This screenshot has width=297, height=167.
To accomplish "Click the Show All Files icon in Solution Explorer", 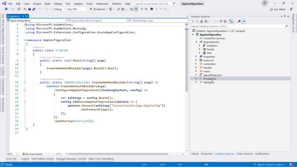I will tap(225, 21).
